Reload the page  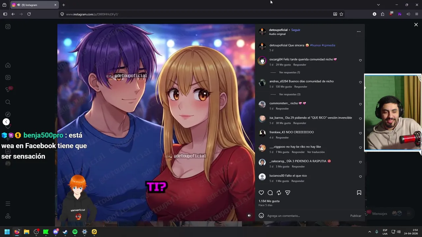click(29, 14)
